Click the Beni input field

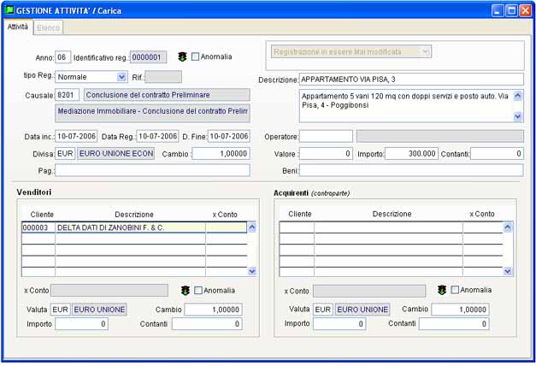(x=411, y=170)
